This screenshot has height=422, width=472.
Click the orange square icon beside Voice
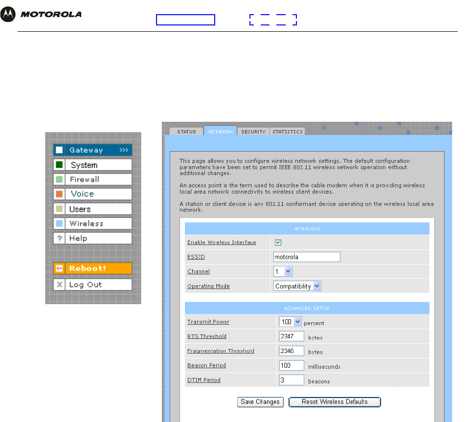pos(59,194)
